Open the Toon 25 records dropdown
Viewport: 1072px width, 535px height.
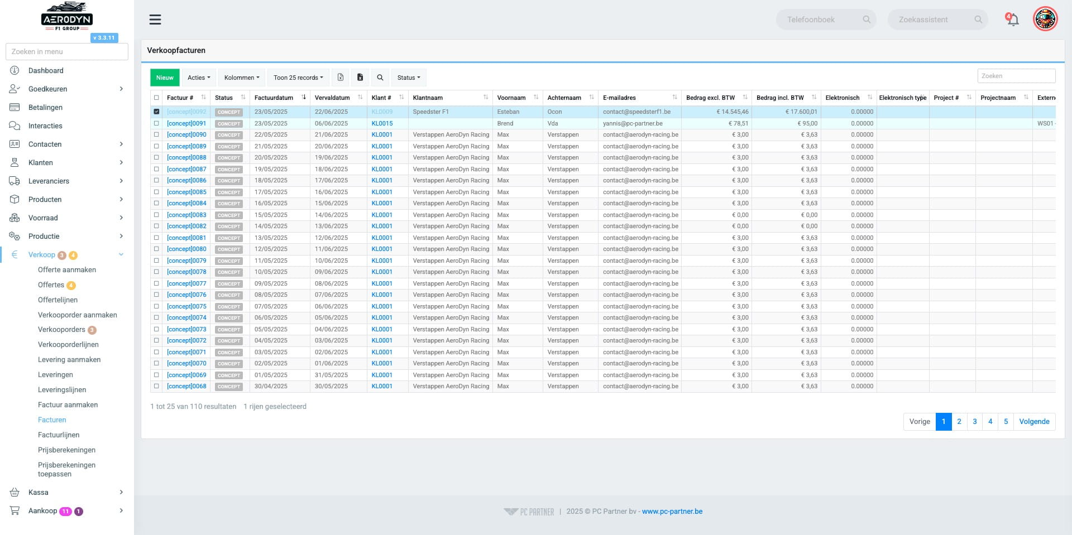point(298,78)
